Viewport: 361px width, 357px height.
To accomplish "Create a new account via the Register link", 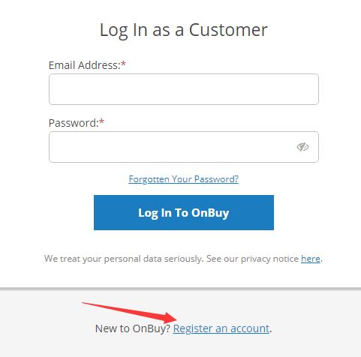I will (x=221, y=328).
